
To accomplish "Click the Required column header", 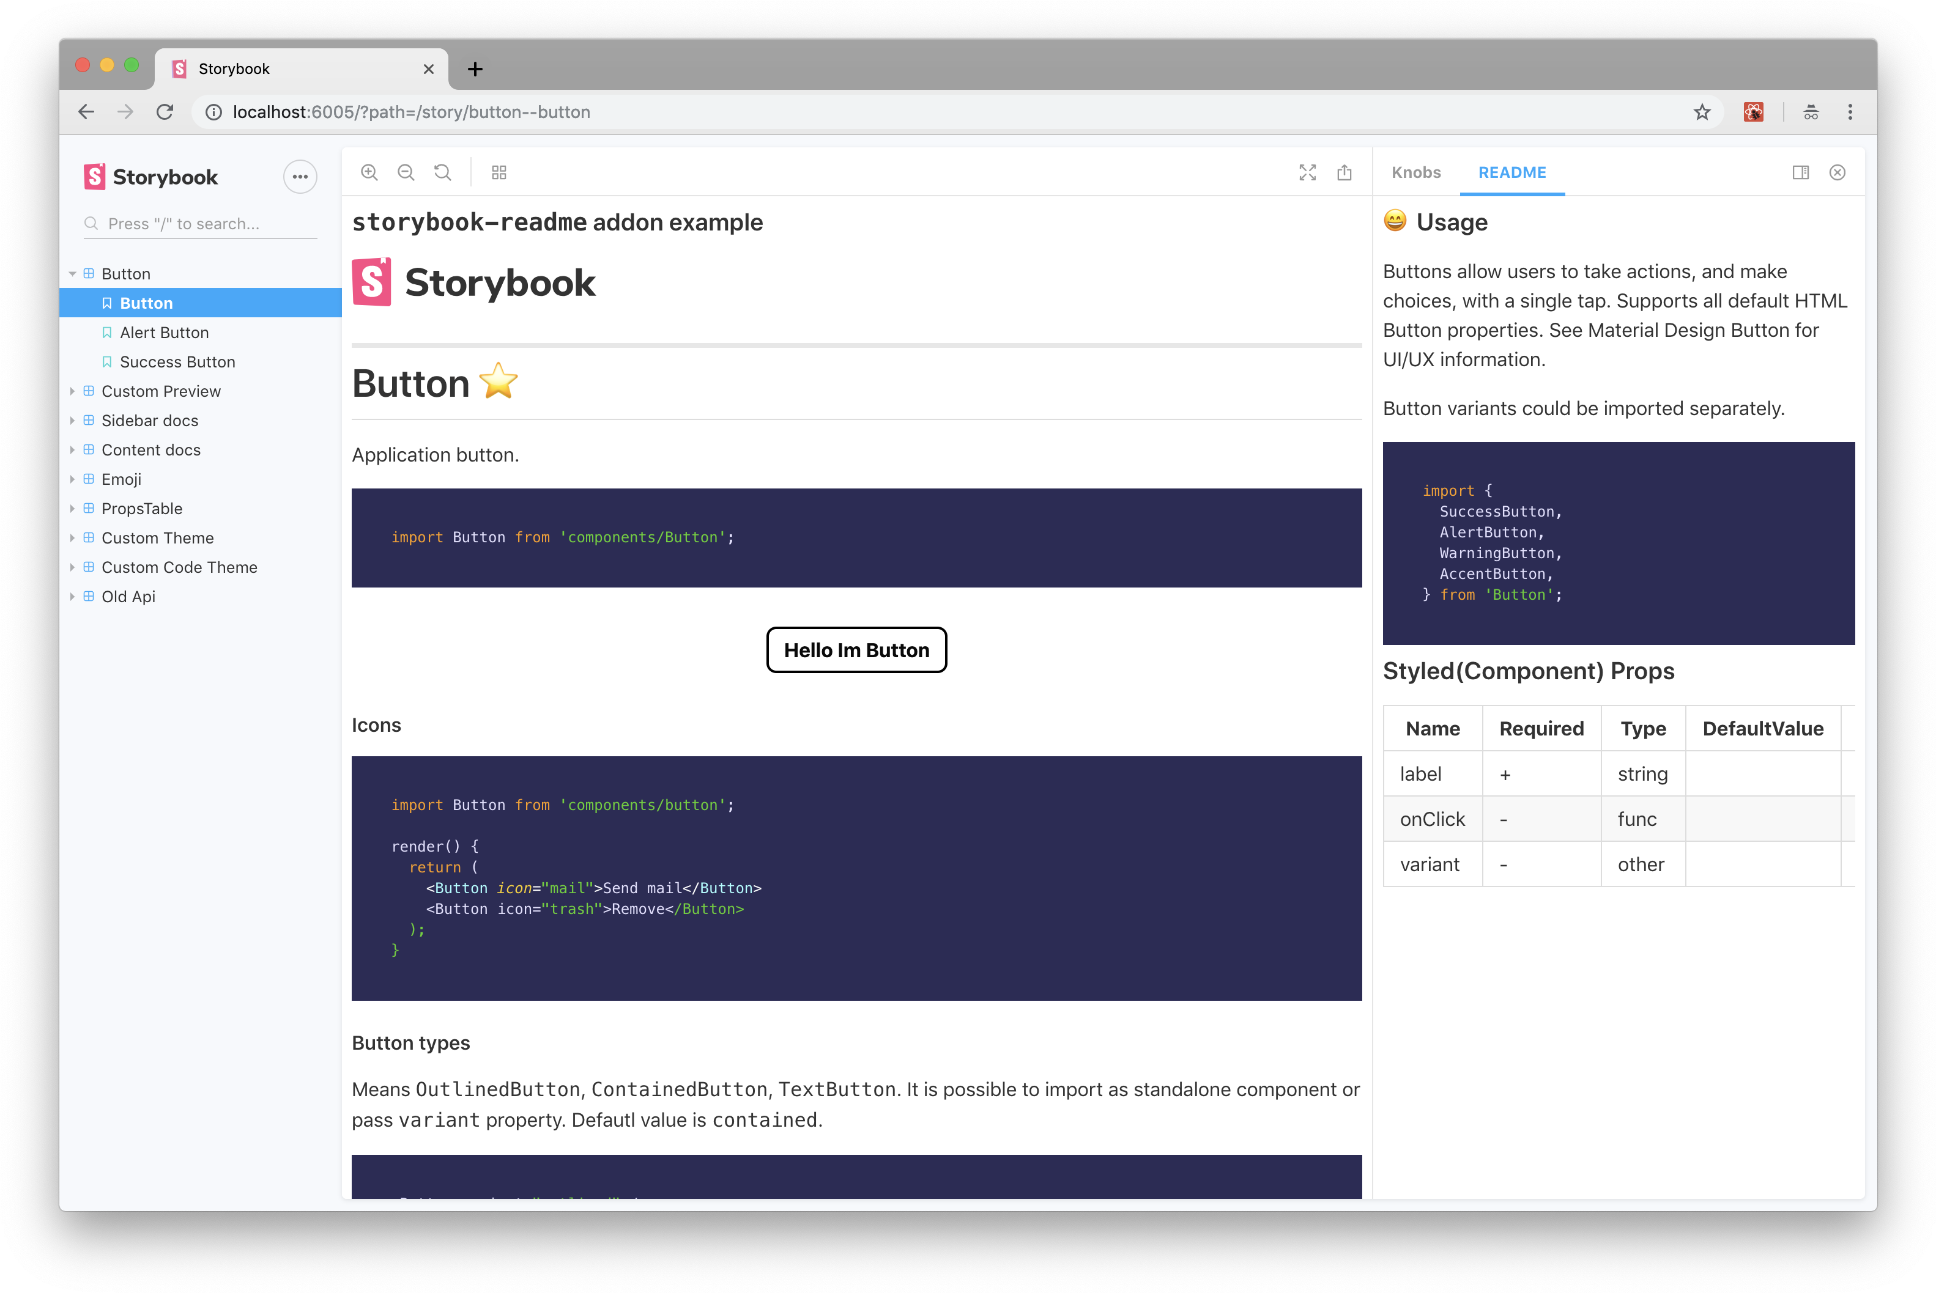I will pyautogui.click(x=1541, y=729).
